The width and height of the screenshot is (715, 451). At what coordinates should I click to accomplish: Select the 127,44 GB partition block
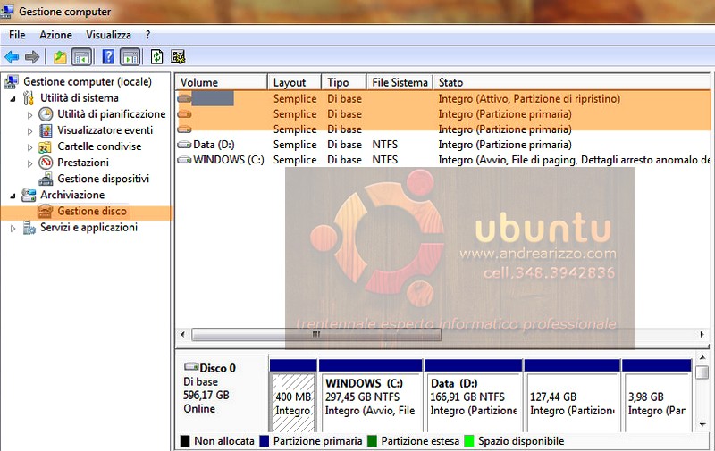pos(572,396)
